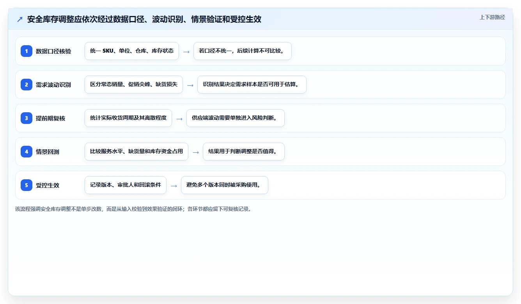This screenshot has height=304, width=521.
Task: Click box 比较服务水平、缺货量和库存资金占用
Action: coord(136,152)
